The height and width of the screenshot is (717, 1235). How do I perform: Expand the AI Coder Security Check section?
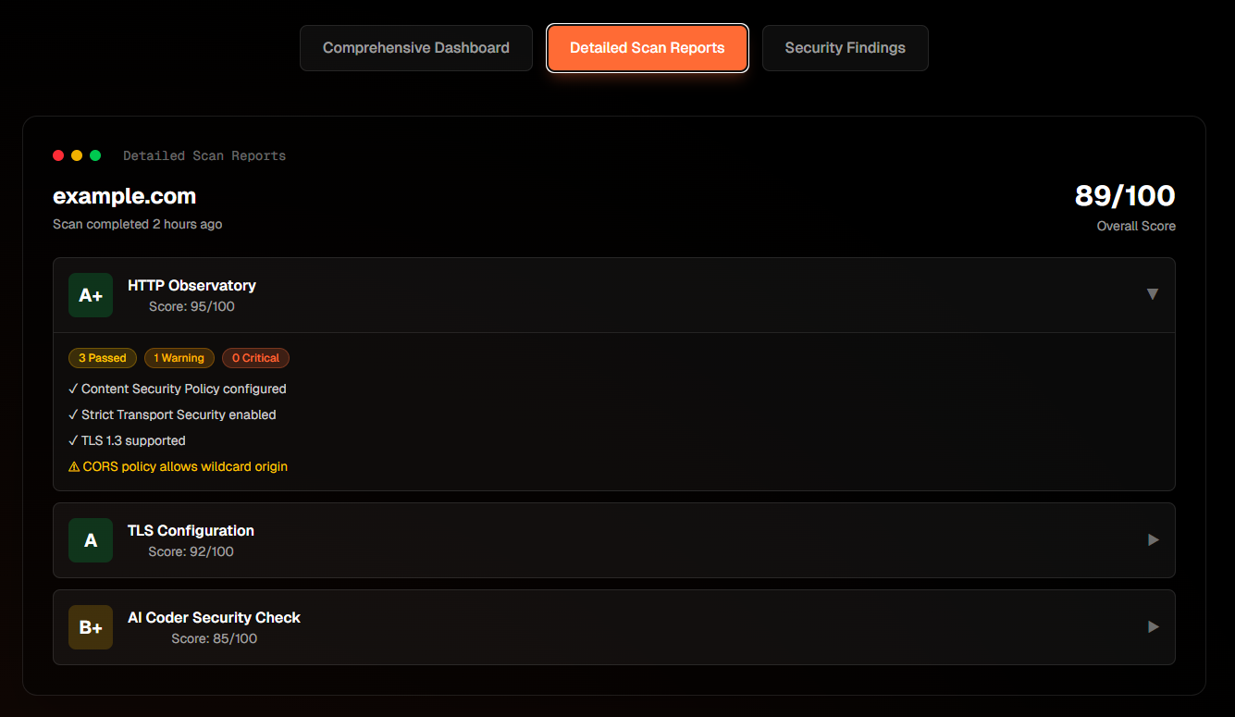[1153, 626]
